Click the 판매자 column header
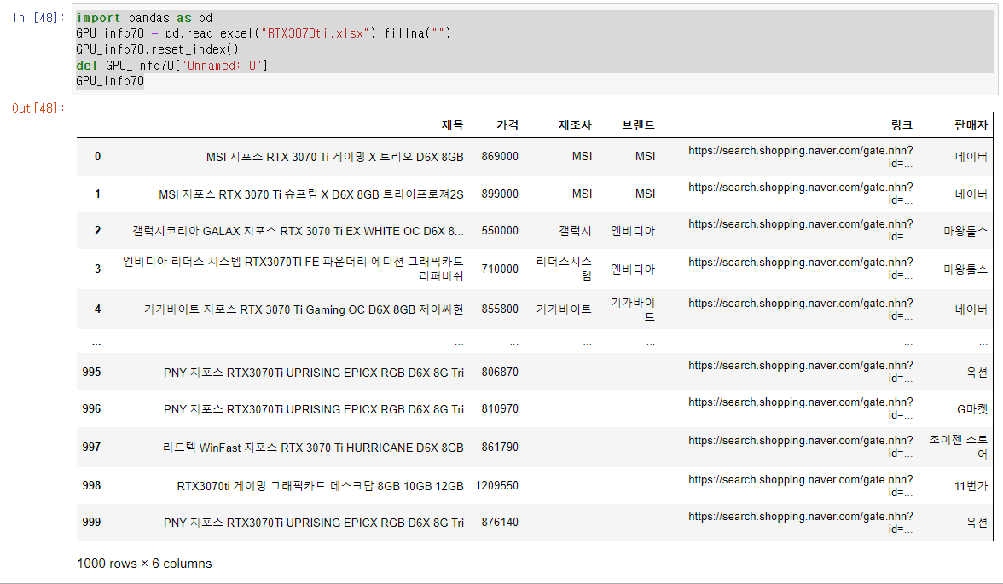Screen dimensions: 1003x584 tap(971, 125)
